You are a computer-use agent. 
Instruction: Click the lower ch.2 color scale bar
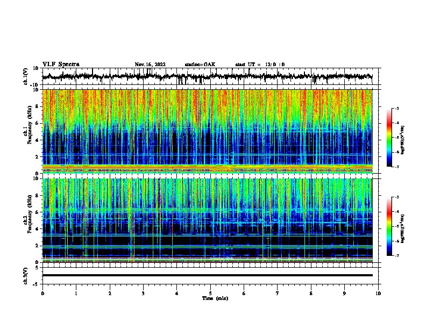tap(389, 226)
